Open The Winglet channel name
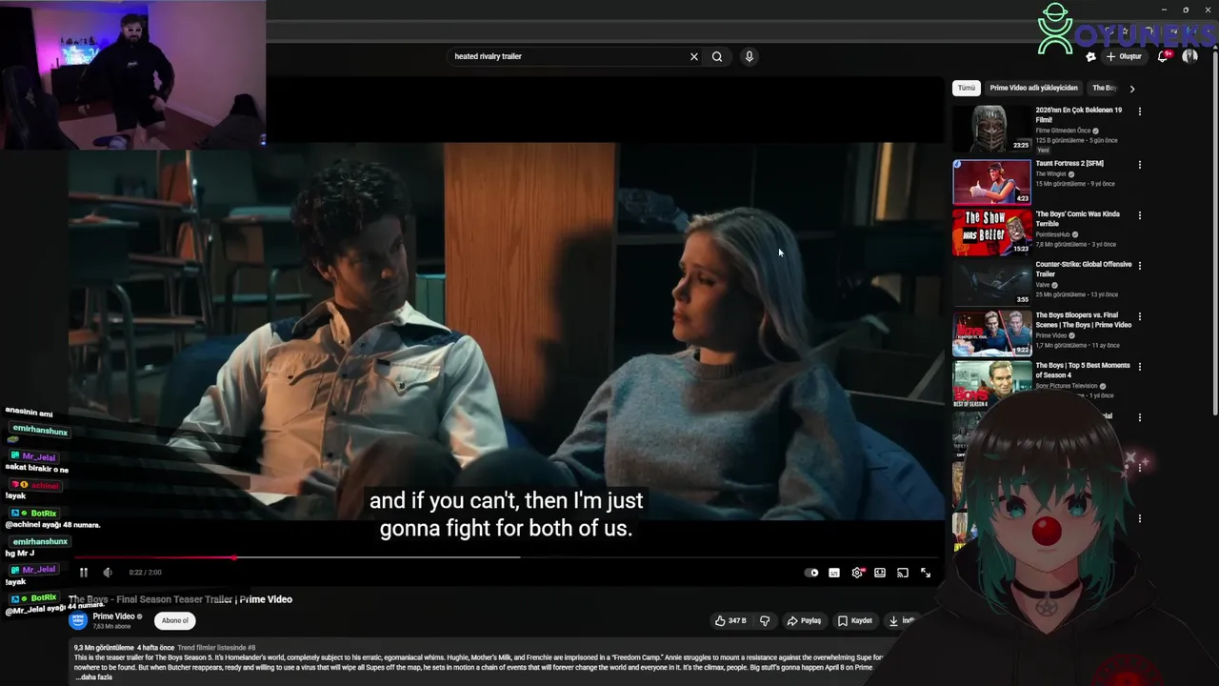Viewport: 1219px width, 686px height. click(x=1051, y=174)
